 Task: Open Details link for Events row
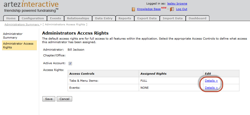(x=211, y=88)
